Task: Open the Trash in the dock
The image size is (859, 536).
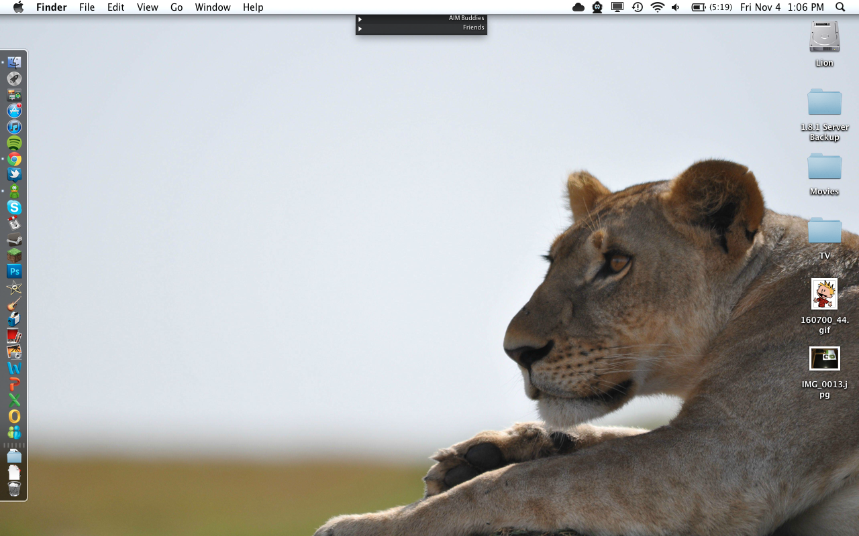Action: click(14, 489)
